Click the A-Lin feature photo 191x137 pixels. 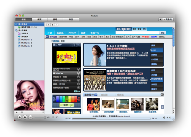tap(95, 55)
